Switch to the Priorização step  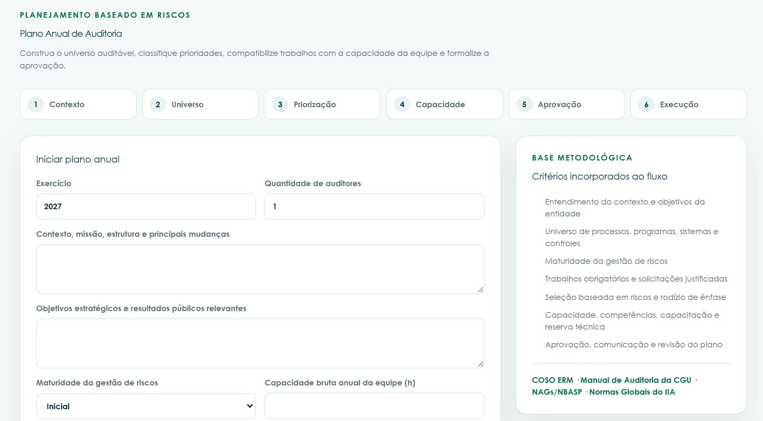pyautogui.click(x=322, y=104)
